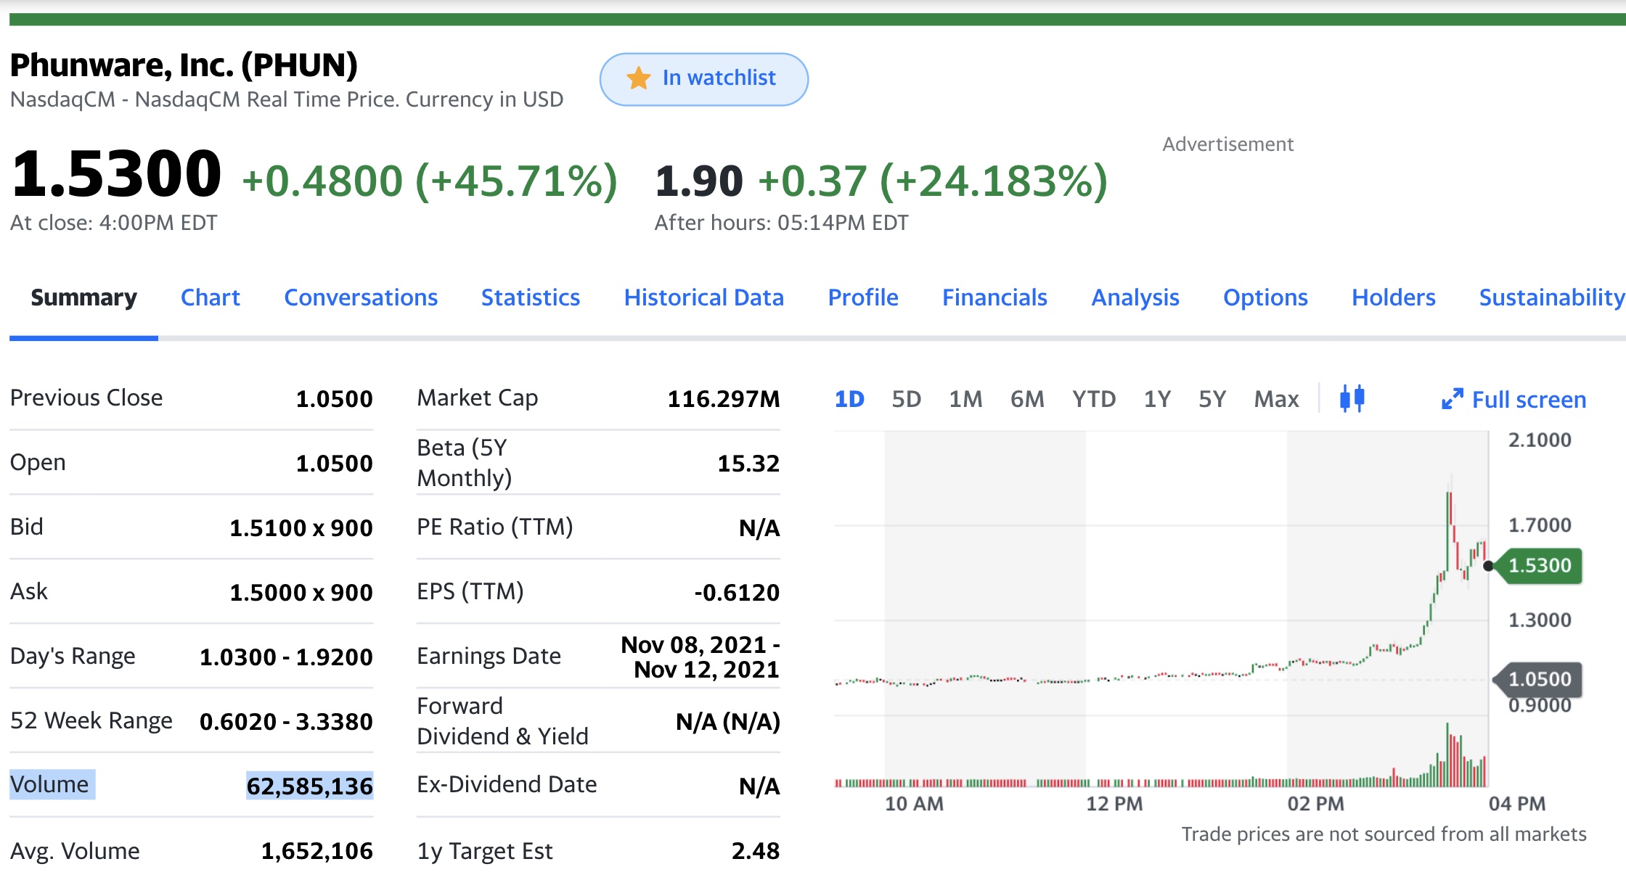This screenshot has width=1626, height=888.
Task: Switch chart range to 1M
Action: 965,399
